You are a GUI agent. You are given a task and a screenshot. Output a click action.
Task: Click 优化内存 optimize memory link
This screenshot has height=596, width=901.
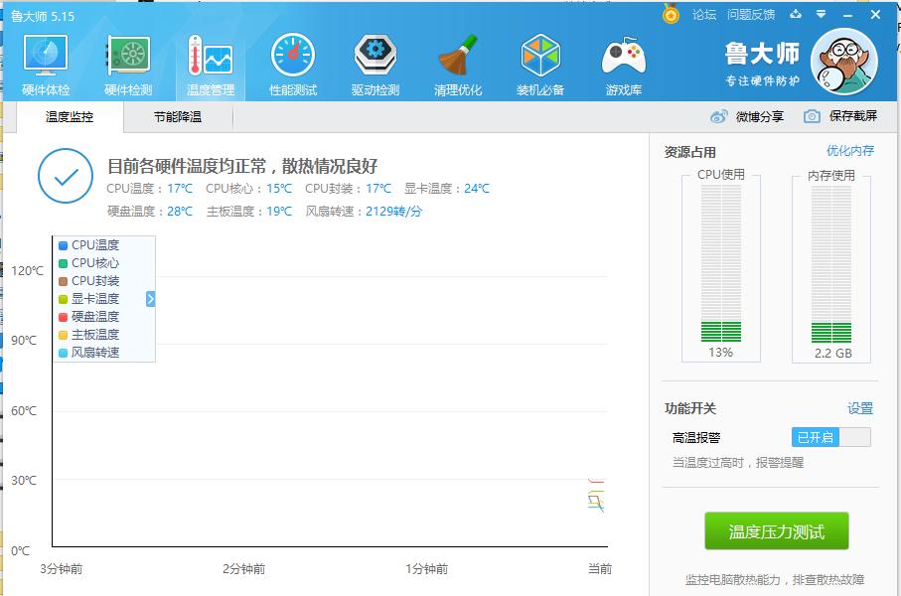coord(850,151)
